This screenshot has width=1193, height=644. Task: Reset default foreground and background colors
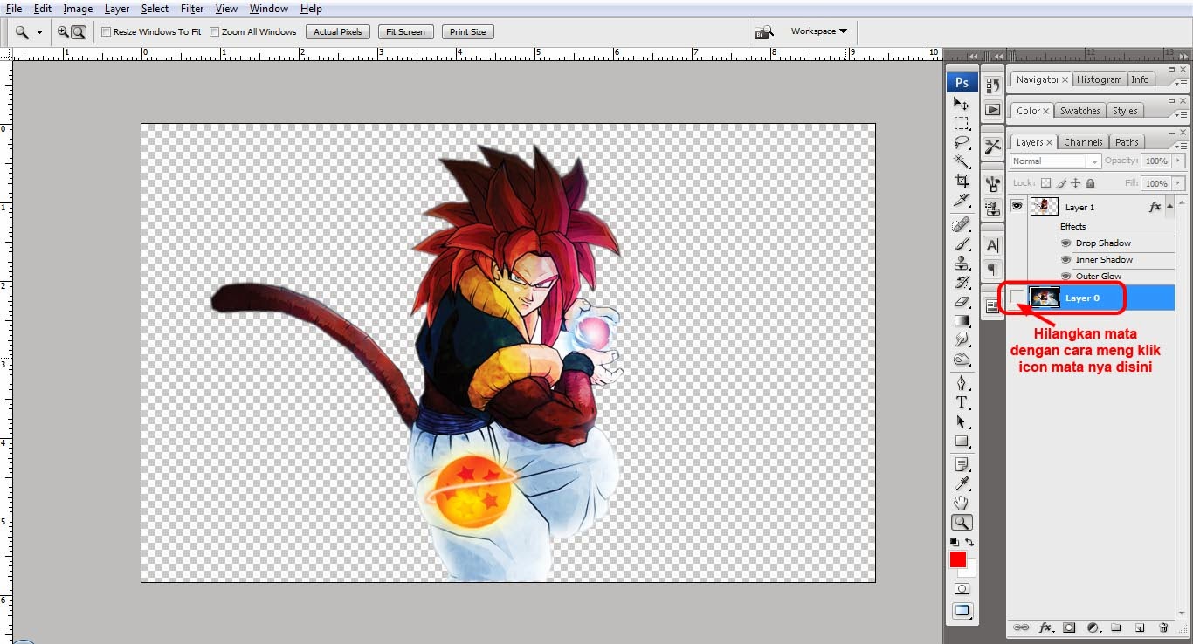click(955, 542)
